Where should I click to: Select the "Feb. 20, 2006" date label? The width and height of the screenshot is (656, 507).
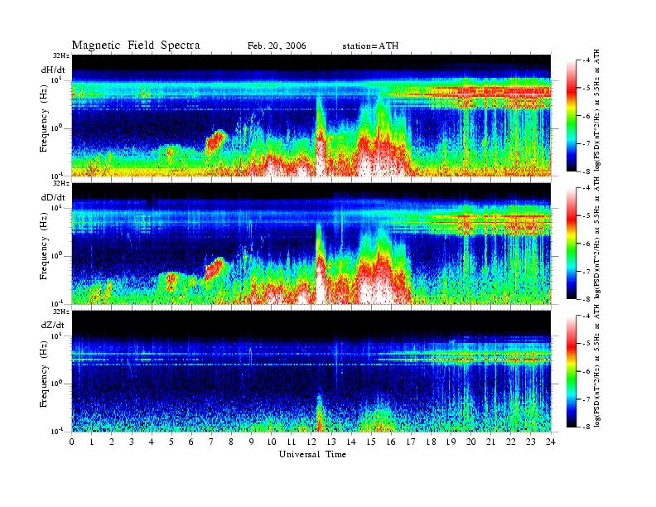pyautogui.click(x=277, y=46)
